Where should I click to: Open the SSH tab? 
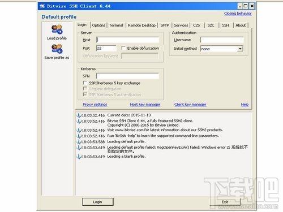[x=225, y=25]
